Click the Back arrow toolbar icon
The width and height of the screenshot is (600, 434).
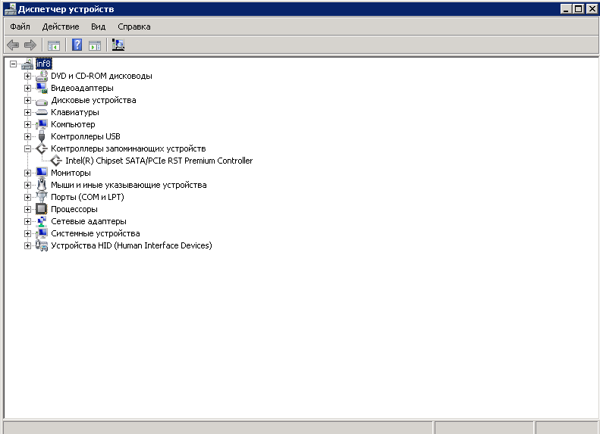pyautogui.click(x=13, y=45)
